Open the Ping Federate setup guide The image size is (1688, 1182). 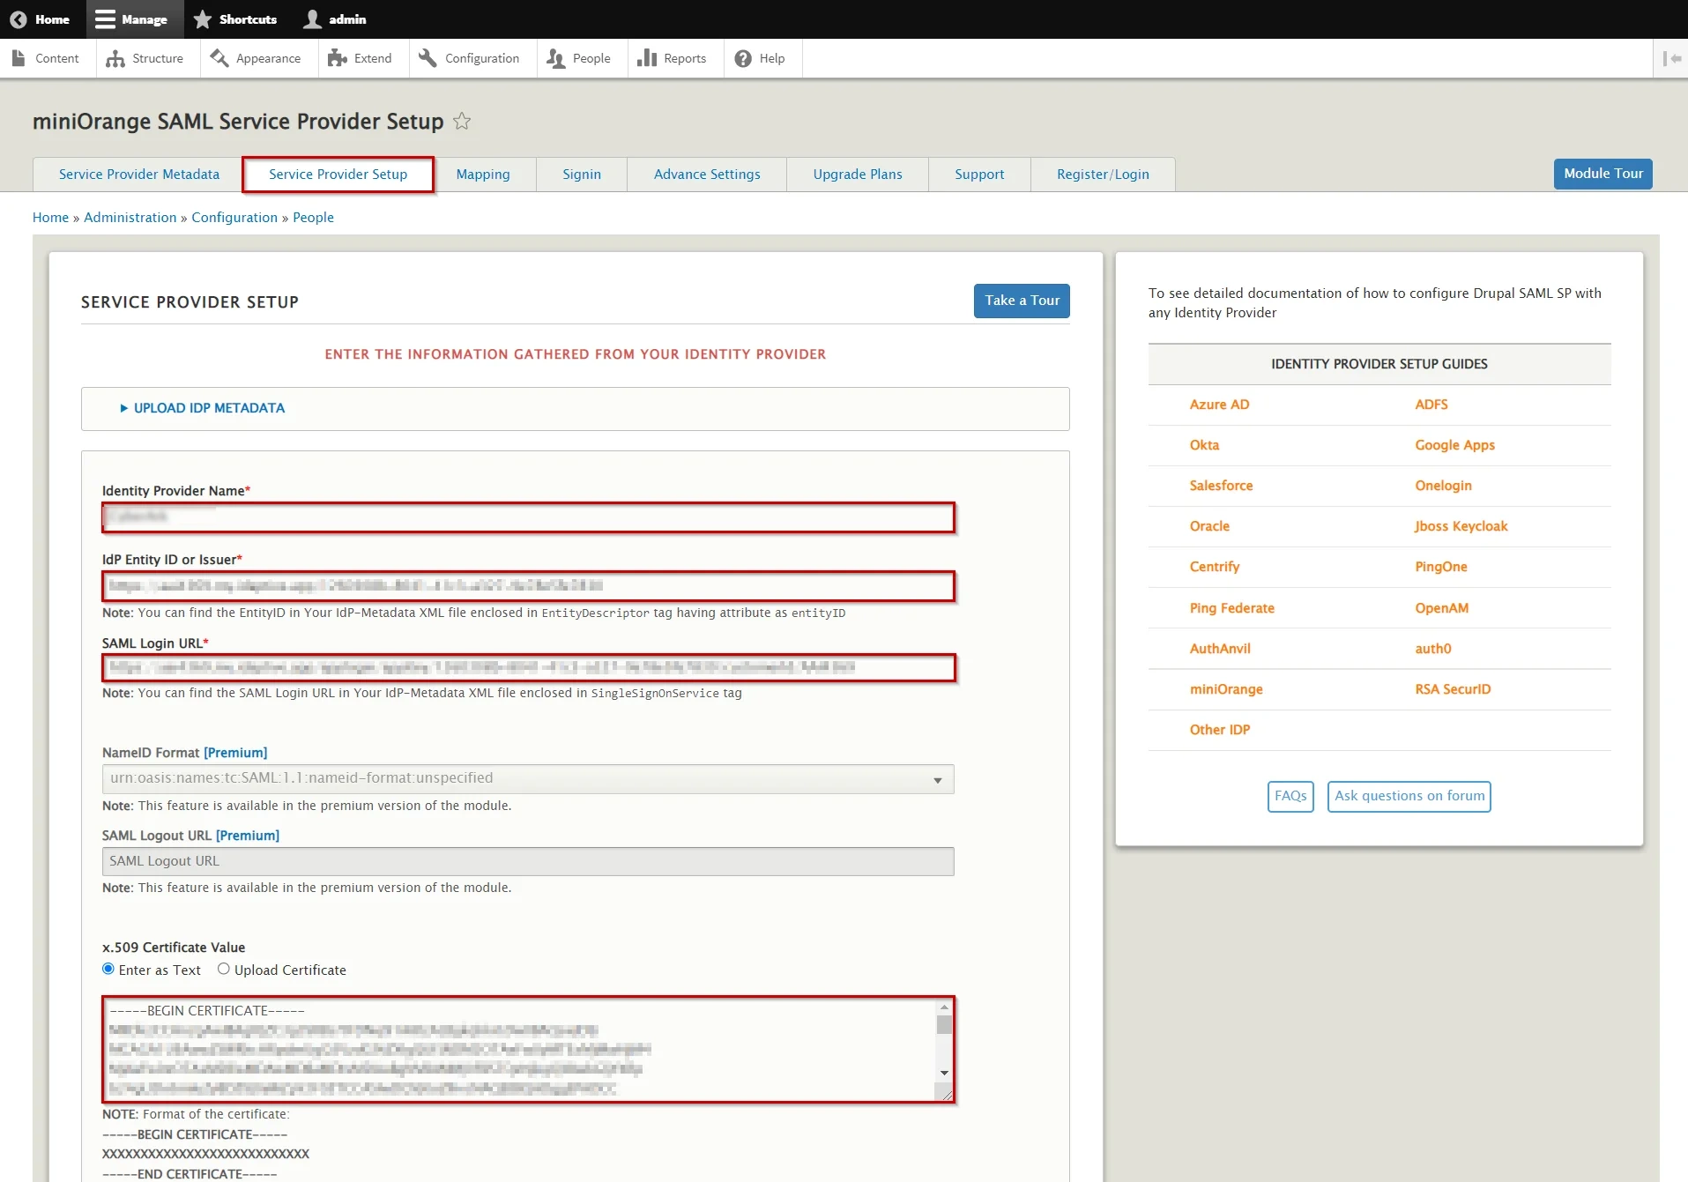point(1232,608)
